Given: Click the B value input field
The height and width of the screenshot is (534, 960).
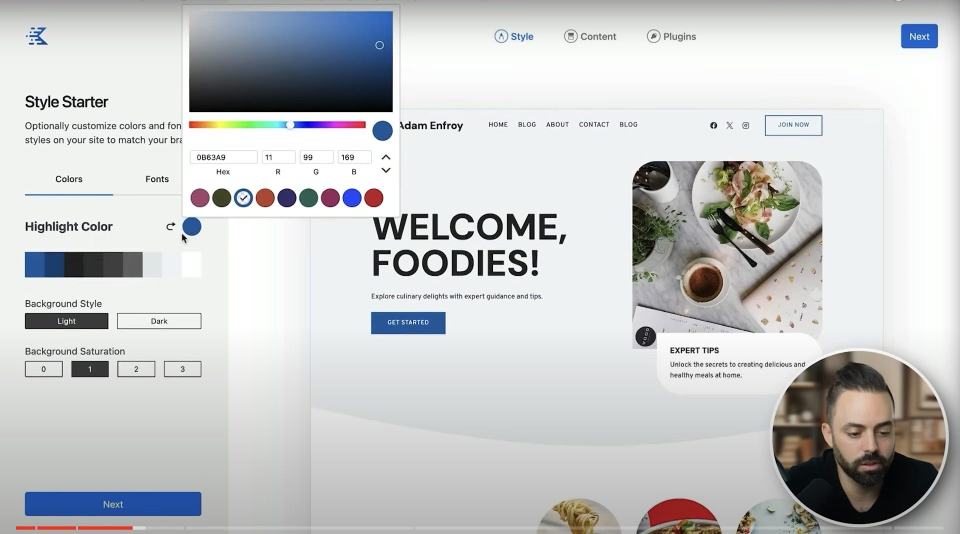Looking at the screenshot, I should tap(354, 157).
